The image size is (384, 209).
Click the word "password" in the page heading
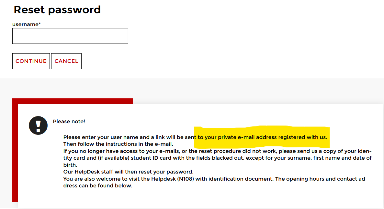[x=74, y=10]
